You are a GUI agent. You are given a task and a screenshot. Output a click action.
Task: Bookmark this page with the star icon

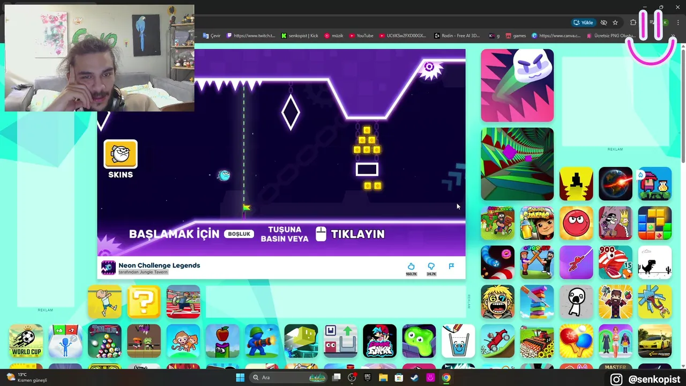[615, 23]
